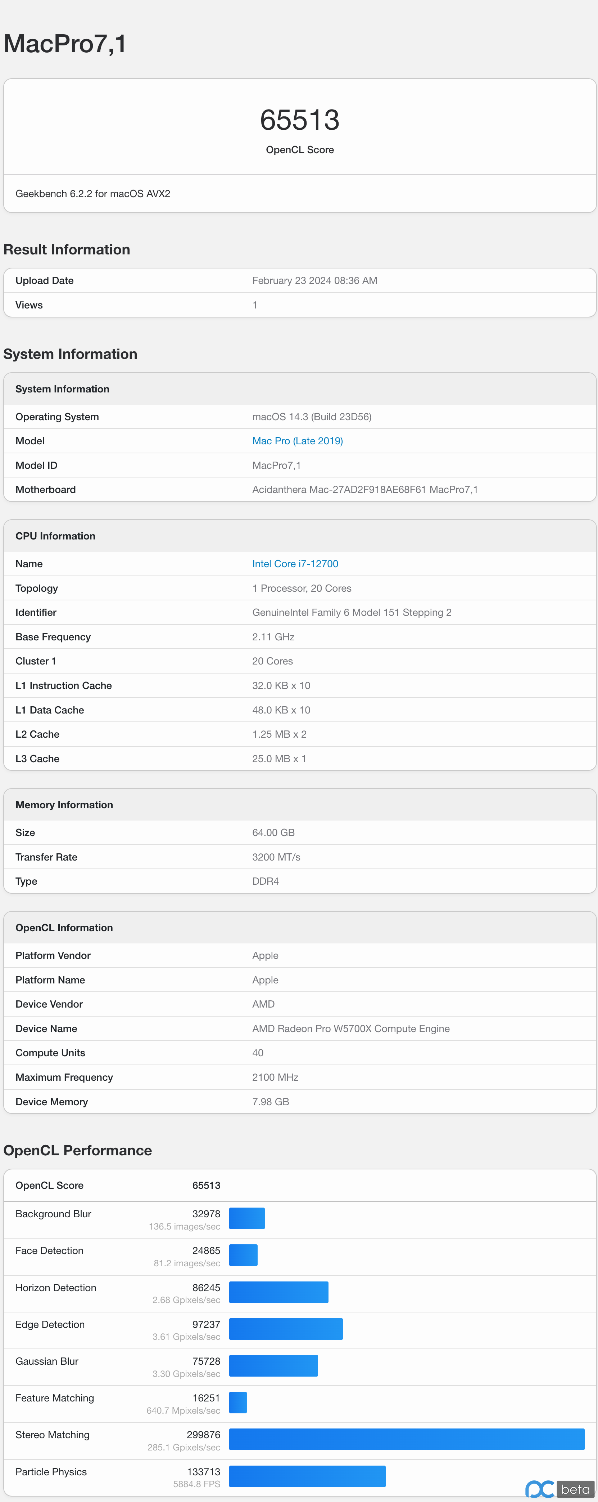Select the L1 Instruction Cache value 32.0 KB x 10
Screen dimensions: 598x1502
click(281, 686)
